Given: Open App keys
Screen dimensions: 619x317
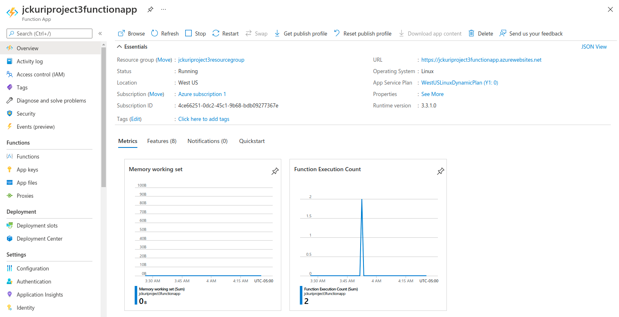Looking at the screenshot, I should [50, 170].
